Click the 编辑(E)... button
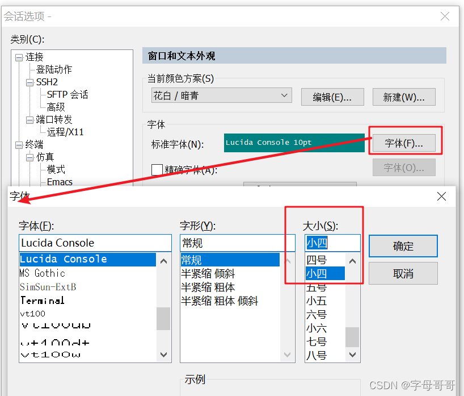The height and width of the screenshot is (396, 464). pos(332,97)
